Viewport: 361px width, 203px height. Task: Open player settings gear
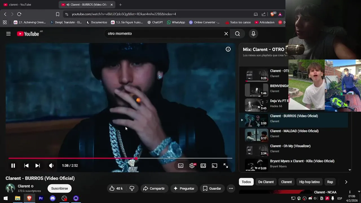(x=192, y=166)
